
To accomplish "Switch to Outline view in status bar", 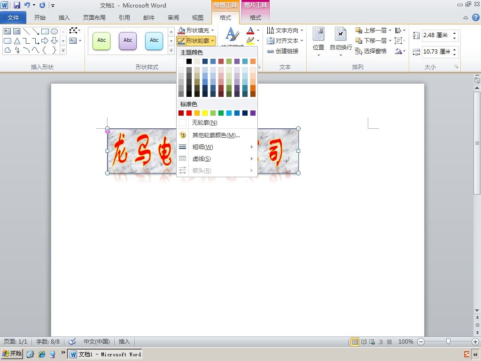I will [380, 342].
